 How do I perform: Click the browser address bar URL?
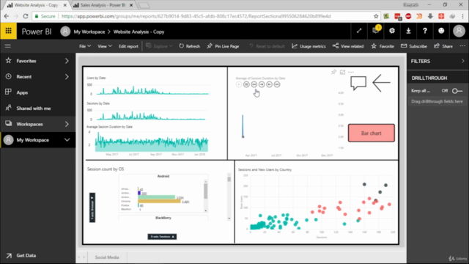click(196, 16)
